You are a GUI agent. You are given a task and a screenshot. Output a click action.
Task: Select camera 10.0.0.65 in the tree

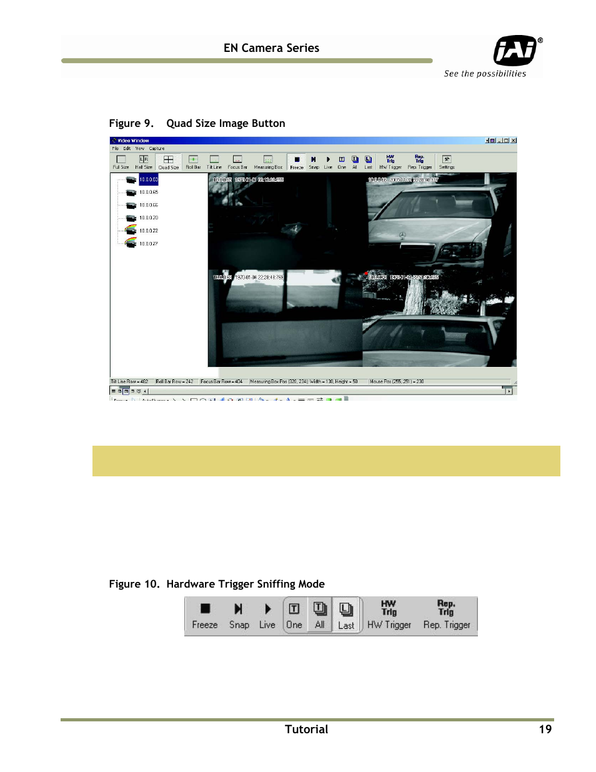click(149, 193)
